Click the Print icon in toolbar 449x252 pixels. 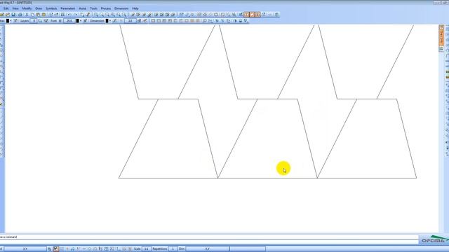point(20,14)
